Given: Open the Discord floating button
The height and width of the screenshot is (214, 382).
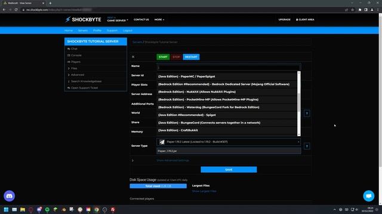Looking at the screenshot, I should tap(10, 196).
